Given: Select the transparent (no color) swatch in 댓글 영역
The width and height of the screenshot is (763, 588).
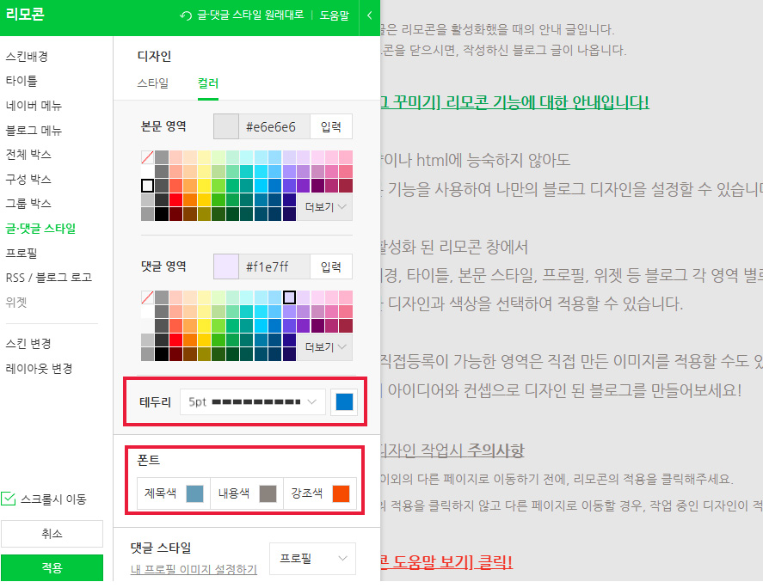Looking at the screenshot, I should (x=147, y=297).
